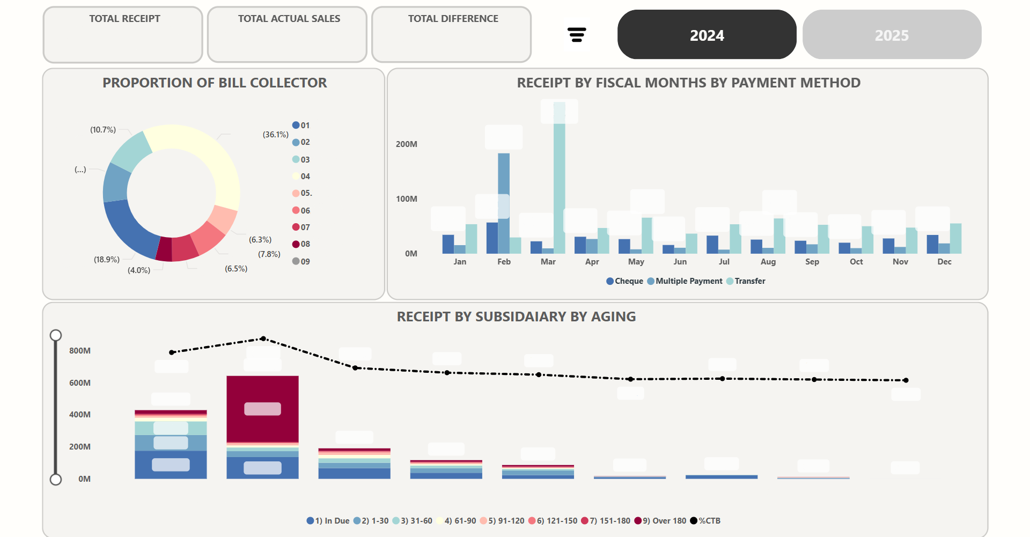Select the '1) In Due' aging legend item
Viewport: 1030px width, 537px height.
pyautogui.click(x=328, y=521)
